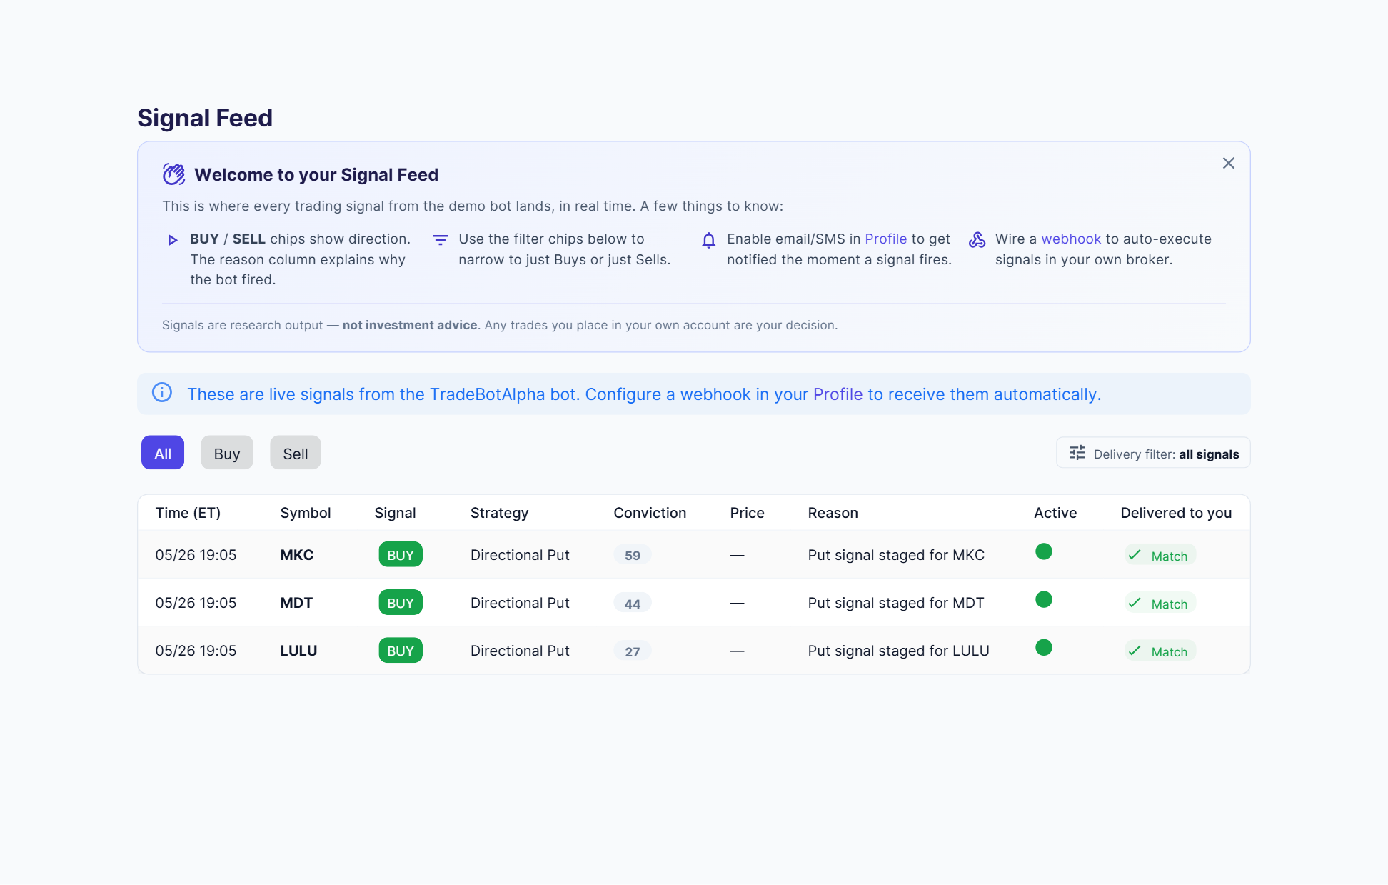Click the Active column header
The width and height of the screenshot is (1388, 885).
(1055, 513)
